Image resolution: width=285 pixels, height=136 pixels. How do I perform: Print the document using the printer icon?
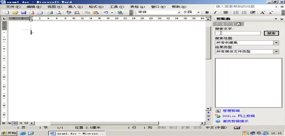(50, 13)
